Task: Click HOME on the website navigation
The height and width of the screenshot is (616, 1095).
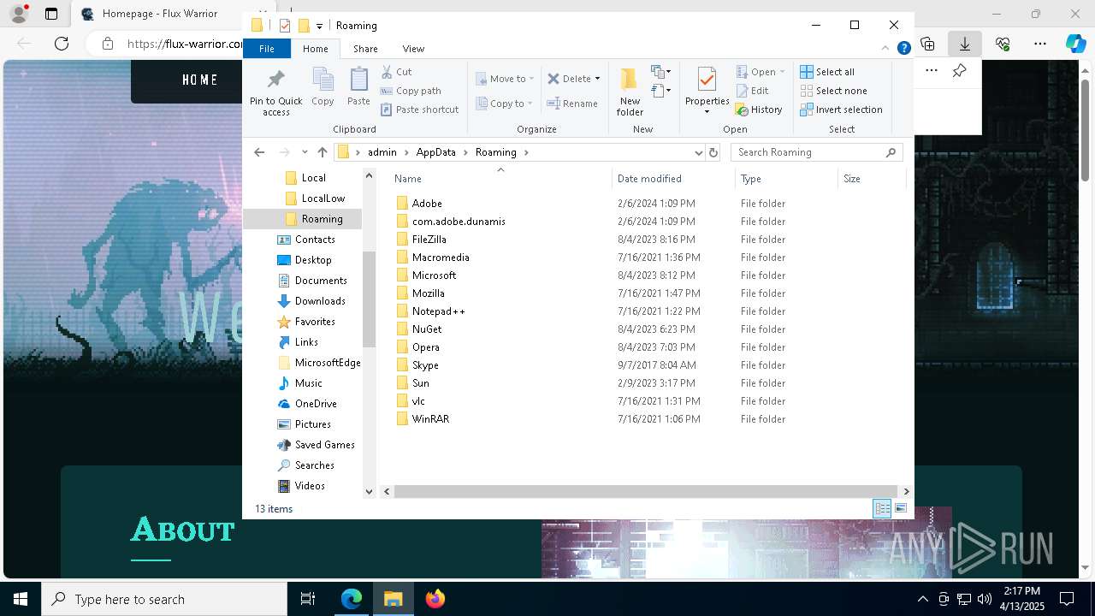Action: click(200, 80)
